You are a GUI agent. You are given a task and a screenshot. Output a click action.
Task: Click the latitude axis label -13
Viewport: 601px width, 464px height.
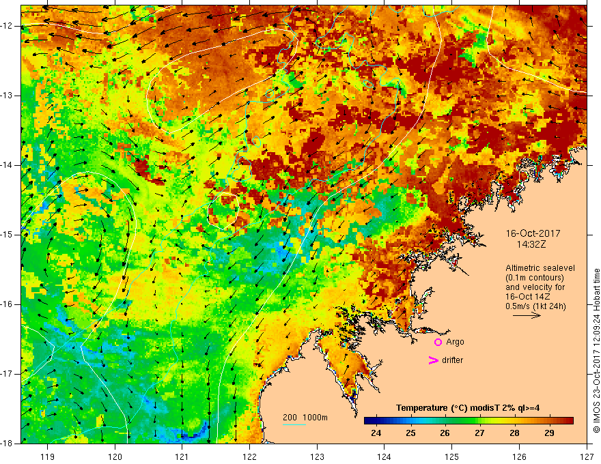(8, 96)
